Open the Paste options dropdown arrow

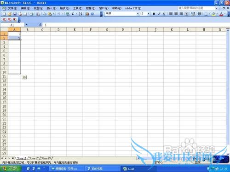(x=53, y=14)
